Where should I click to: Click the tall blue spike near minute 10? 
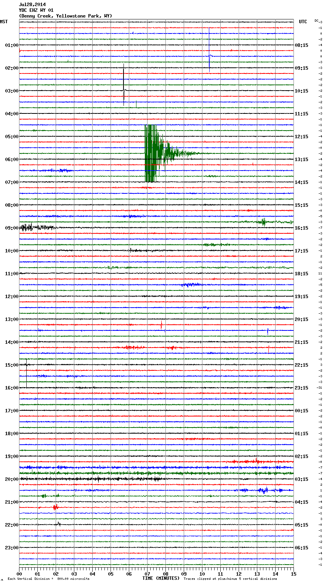[209, 49]
